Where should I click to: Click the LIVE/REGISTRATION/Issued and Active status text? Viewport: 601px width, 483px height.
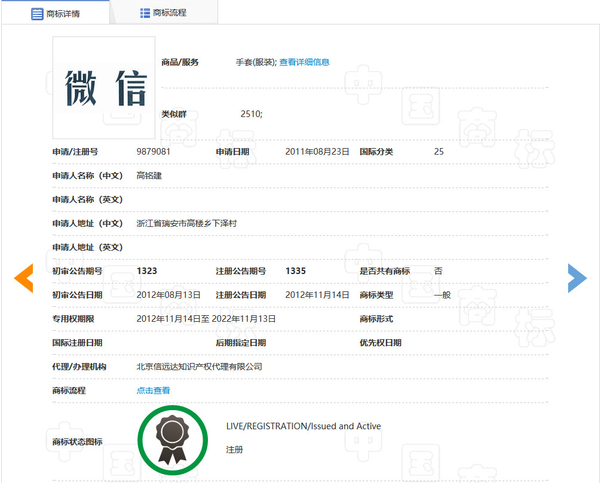303,426
